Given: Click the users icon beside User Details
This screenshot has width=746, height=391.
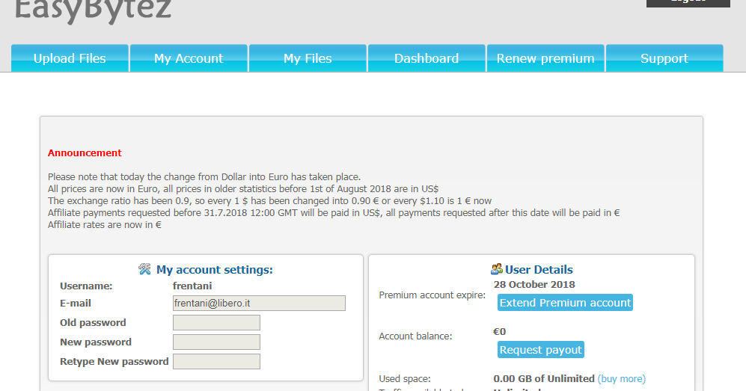Looking at the screenshot, I should point(497,269).
